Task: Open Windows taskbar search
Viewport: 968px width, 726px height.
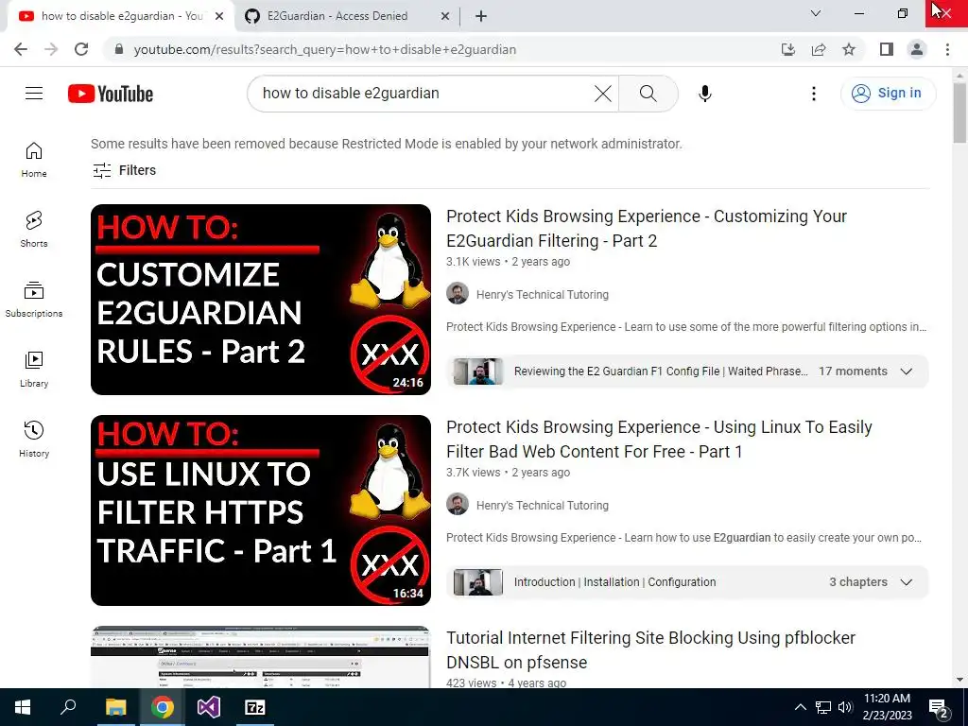Action: 68,707
